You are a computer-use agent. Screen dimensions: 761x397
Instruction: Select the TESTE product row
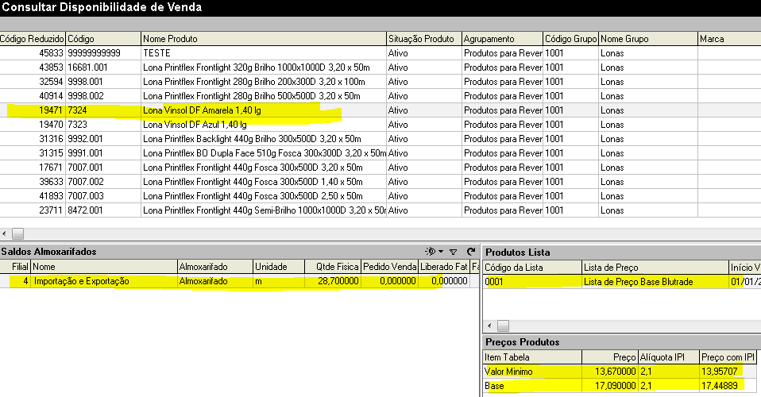point(380,53)
